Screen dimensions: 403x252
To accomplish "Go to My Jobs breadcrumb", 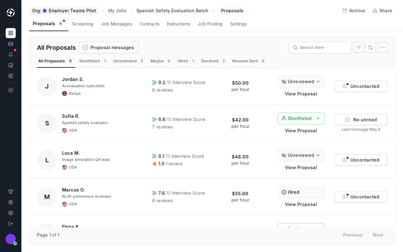I will [117, 11].
